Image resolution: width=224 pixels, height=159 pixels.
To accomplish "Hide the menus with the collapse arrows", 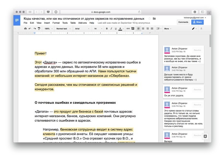I will click(201, 28).
